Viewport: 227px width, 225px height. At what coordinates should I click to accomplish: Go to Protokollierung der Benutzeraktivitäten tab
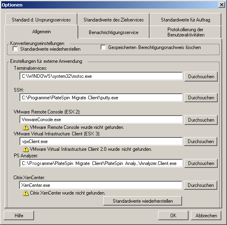[x=186, y=32]
